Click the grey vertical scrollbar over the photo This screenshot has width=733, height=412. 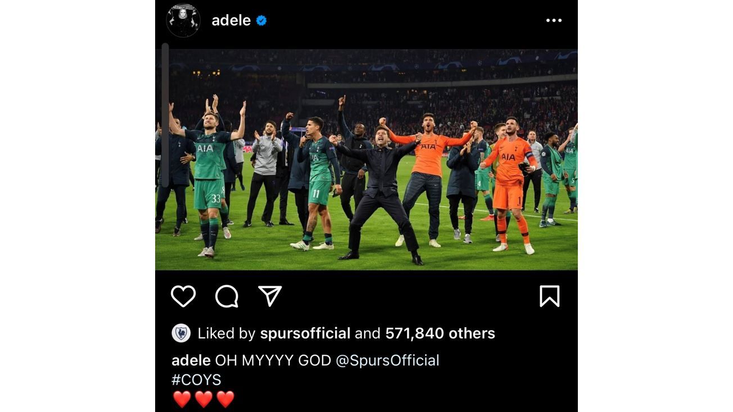[165, 115]
